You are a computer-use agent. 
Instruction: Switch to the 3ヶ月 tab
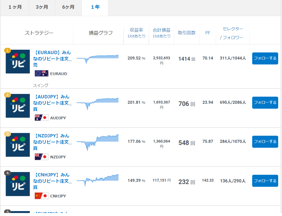[x=42, y=7]
